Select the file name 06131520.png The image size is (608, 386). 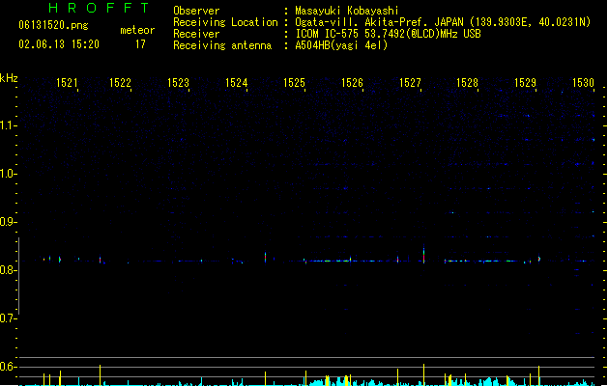(x=53, y=25)
